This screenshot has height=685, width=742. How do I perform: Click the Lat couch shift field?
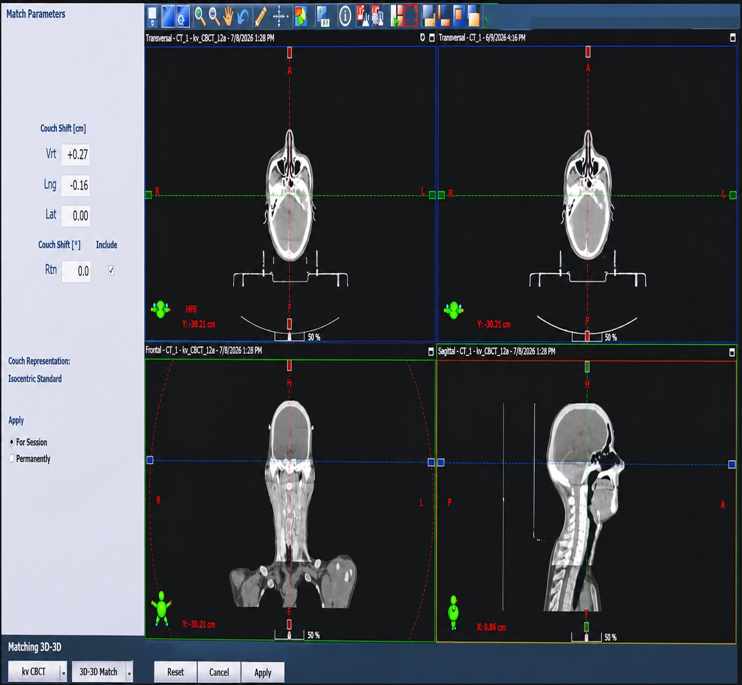coord(75,216)
